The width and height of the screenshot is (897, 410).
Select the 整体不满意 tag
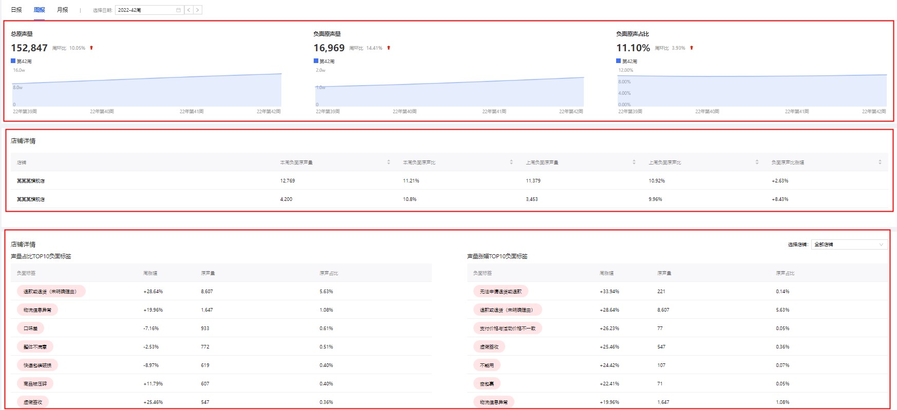click(35, 346)
